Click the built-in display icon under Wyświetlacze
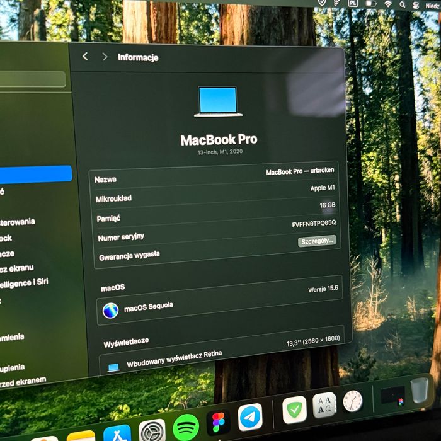441x441 pixels. point(114,367)
